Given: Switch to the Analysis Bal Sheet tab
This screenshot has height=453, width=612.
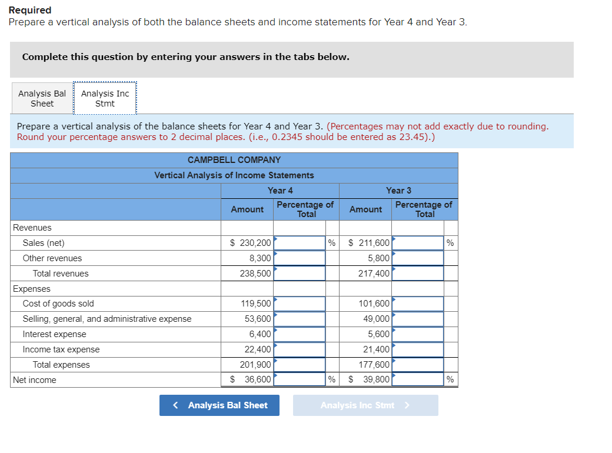Looking at the screenshot, I should coord(41,97).
